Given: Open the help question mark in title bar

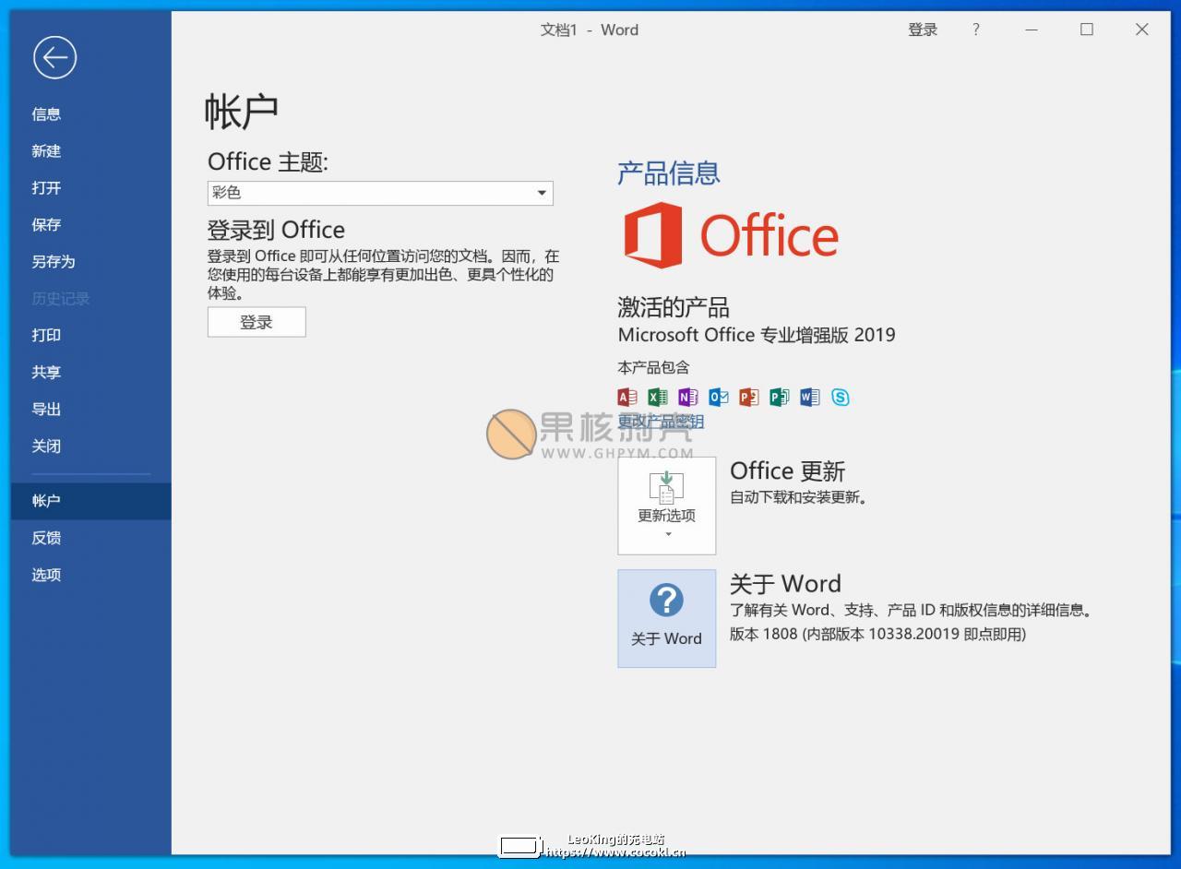Looking at the screenshot, I should [x=976, y=30].
